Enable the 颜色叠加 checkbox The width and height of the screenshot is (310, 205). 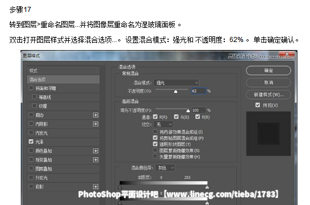31,150
